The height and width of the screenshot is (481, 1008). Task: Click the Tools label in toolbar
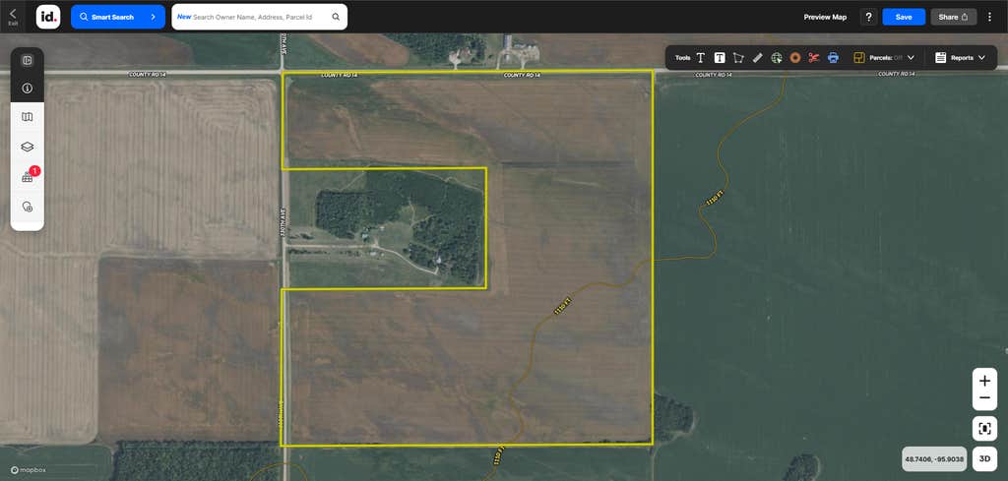[x=683, y=58]
